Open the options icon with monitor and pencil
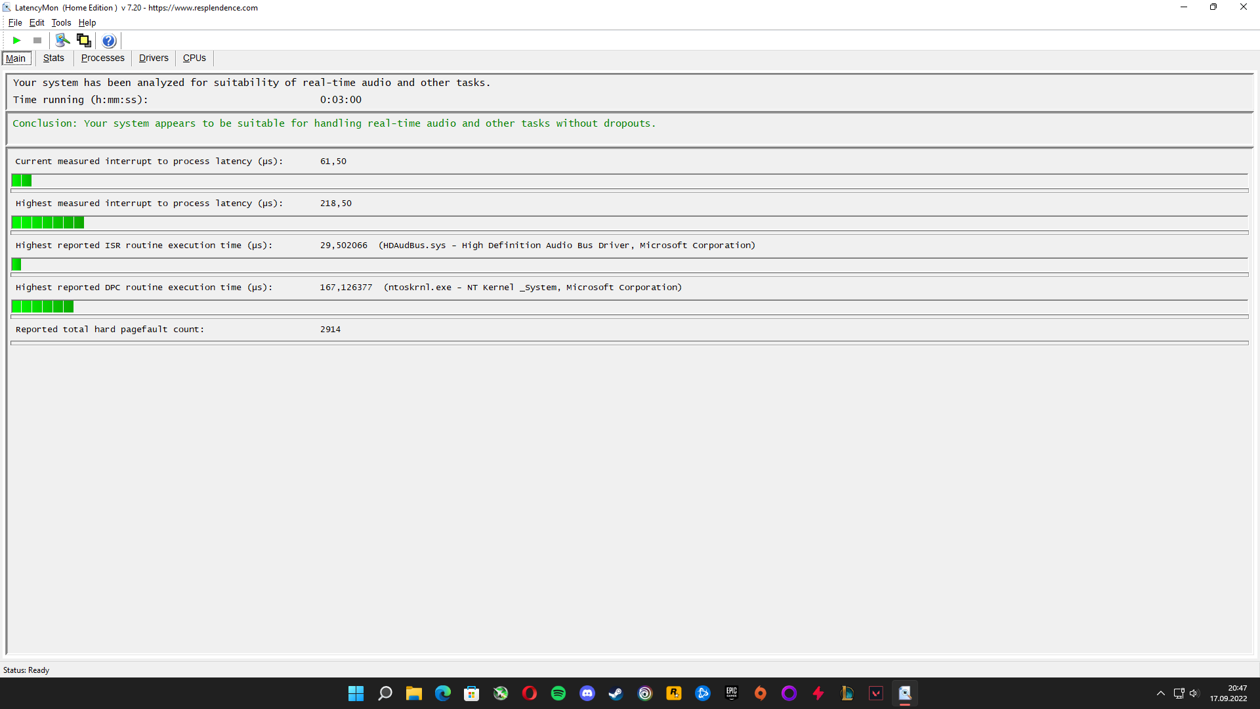Image resolution: width=1260 pixels, height=709 pixels. pos(62,41)
